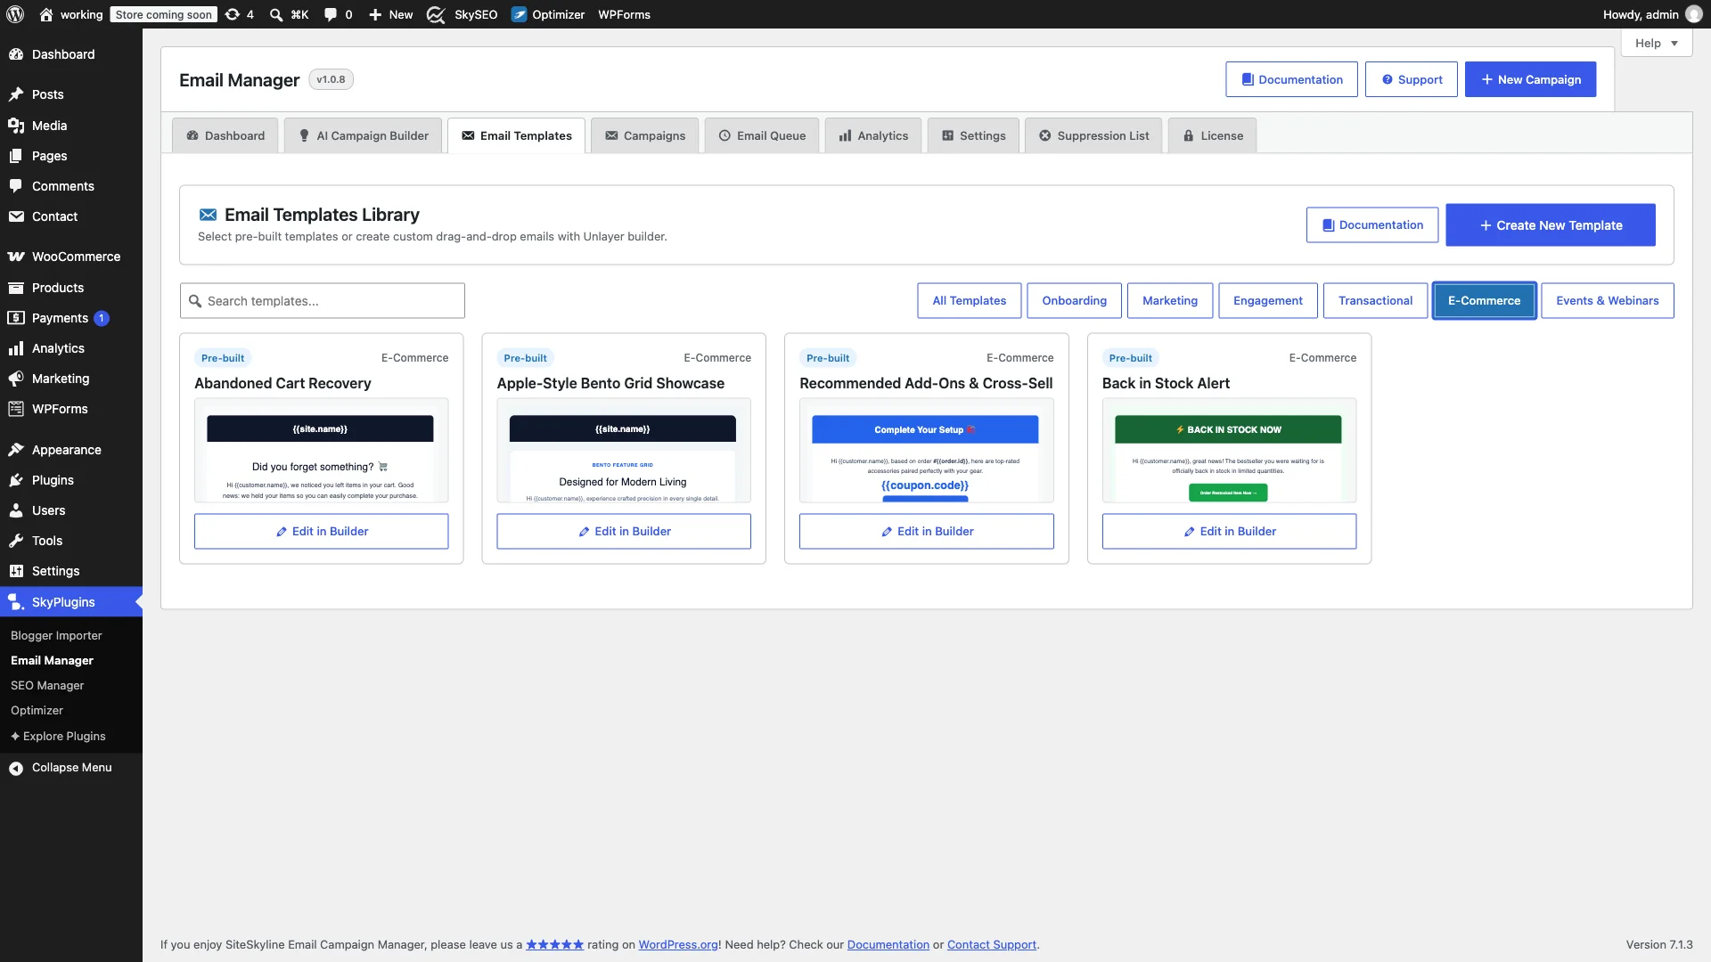
Task: Click the Search templates field
Action: (322, 301)
